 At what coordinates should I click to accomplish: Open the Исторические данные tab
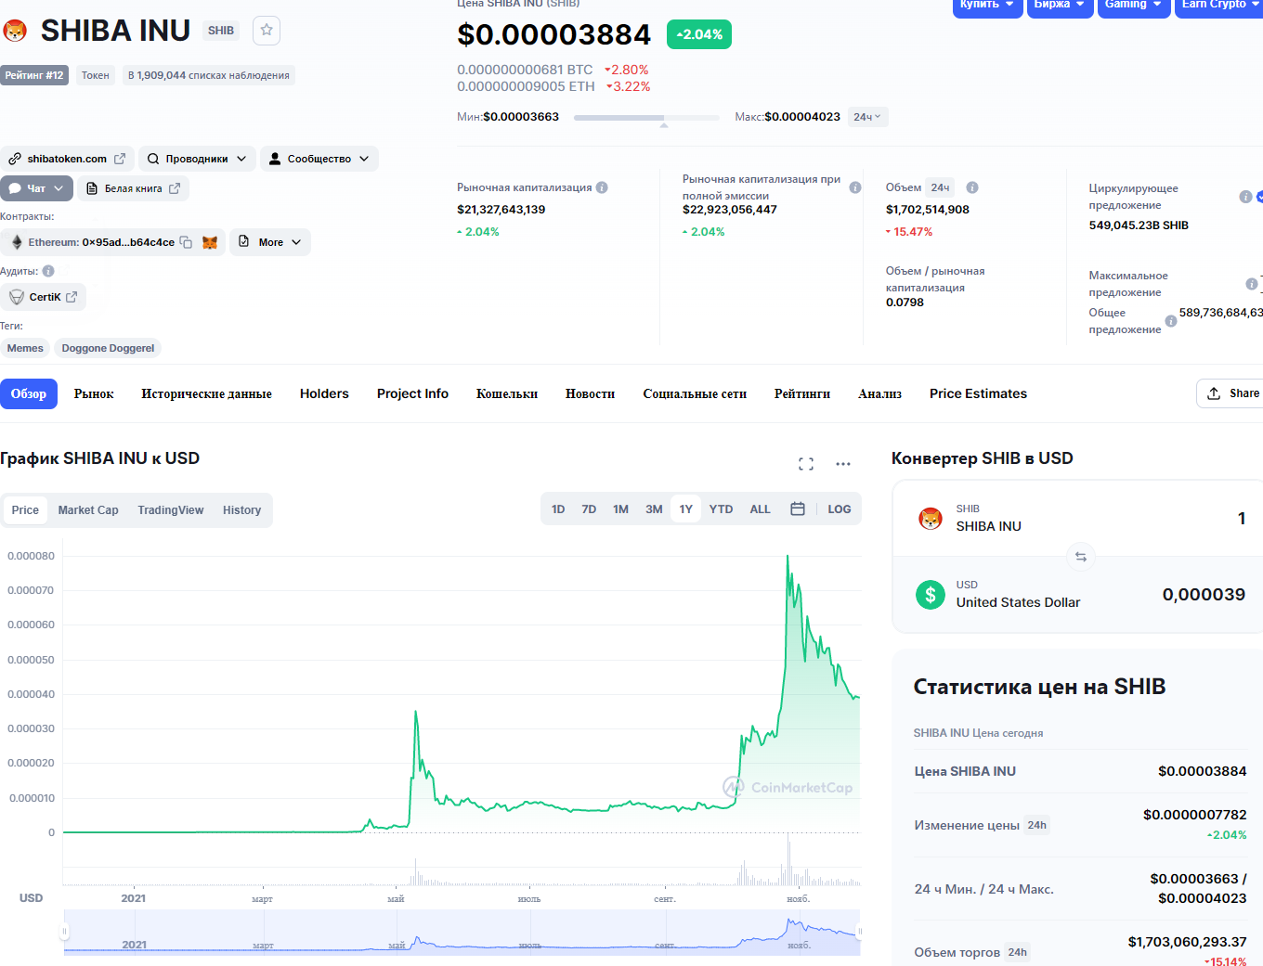[x=206, y=393]
